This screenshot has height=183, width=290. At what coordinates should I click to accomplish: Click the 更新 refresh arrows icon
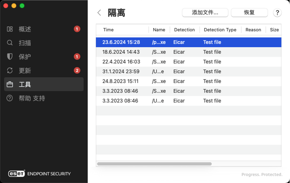[x=10, y=70]
